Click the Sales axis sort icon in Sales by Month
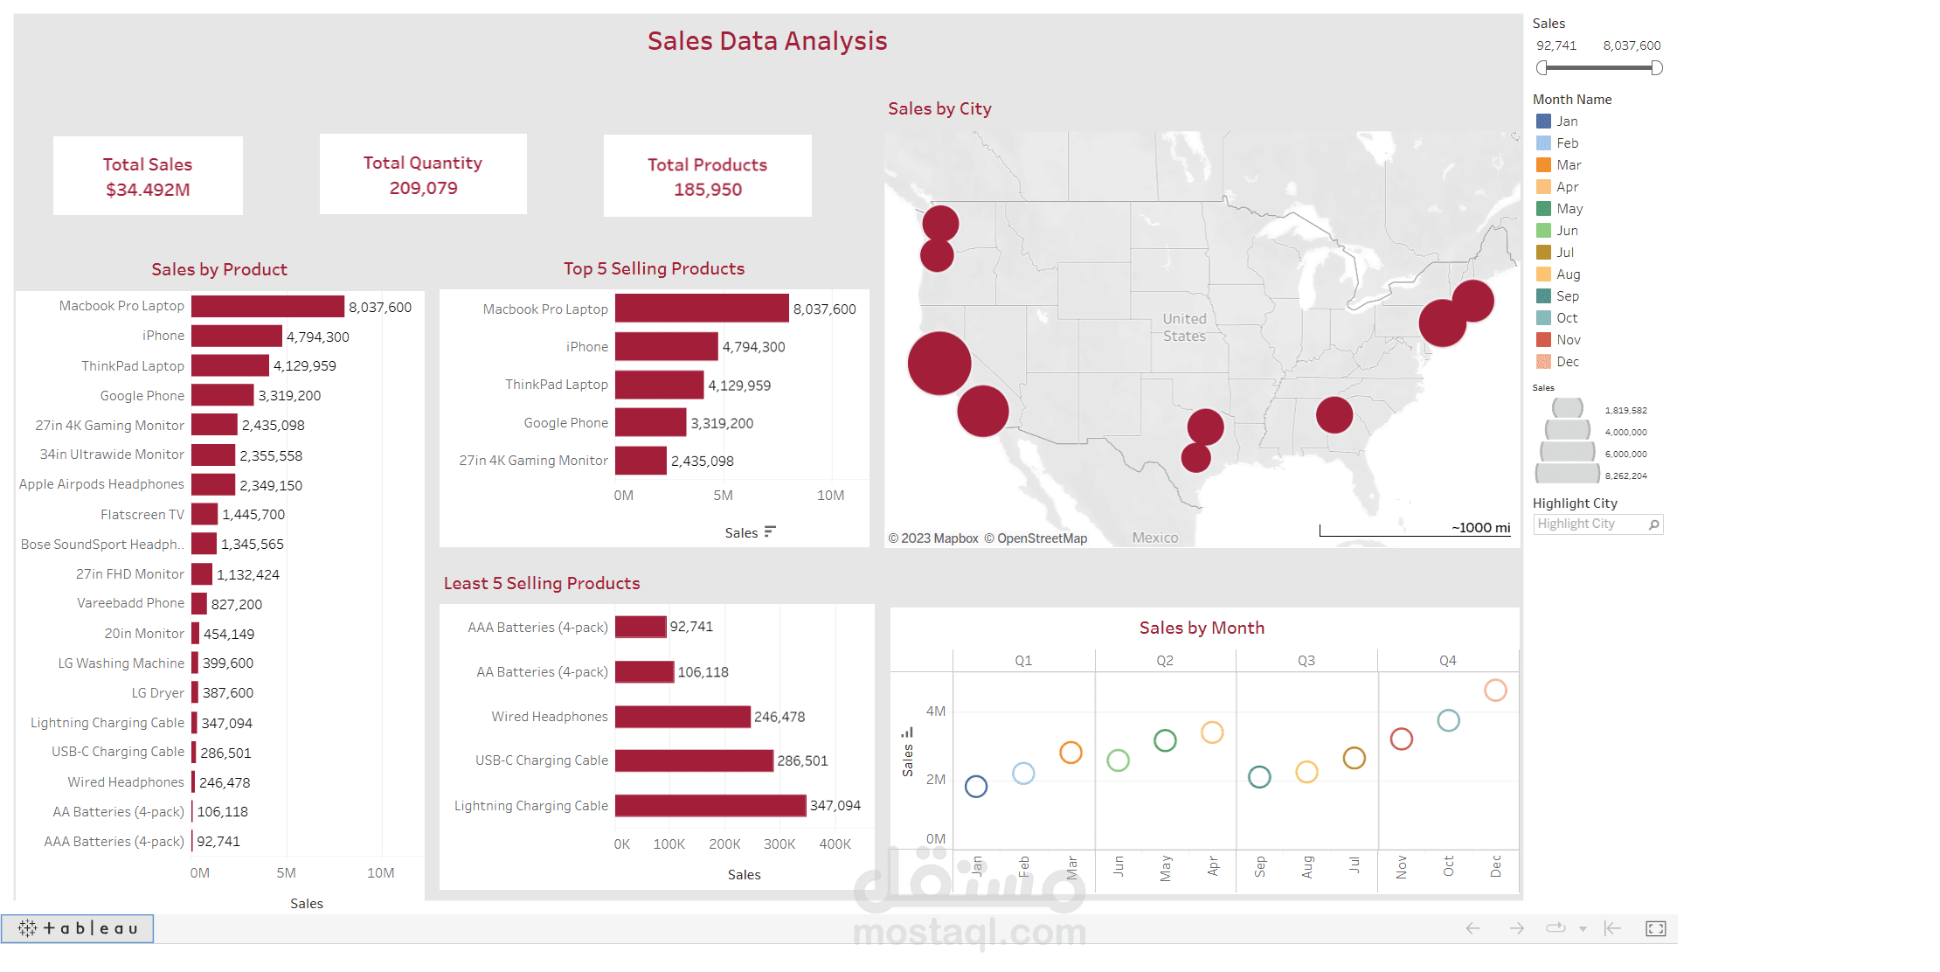 [907, 732]
